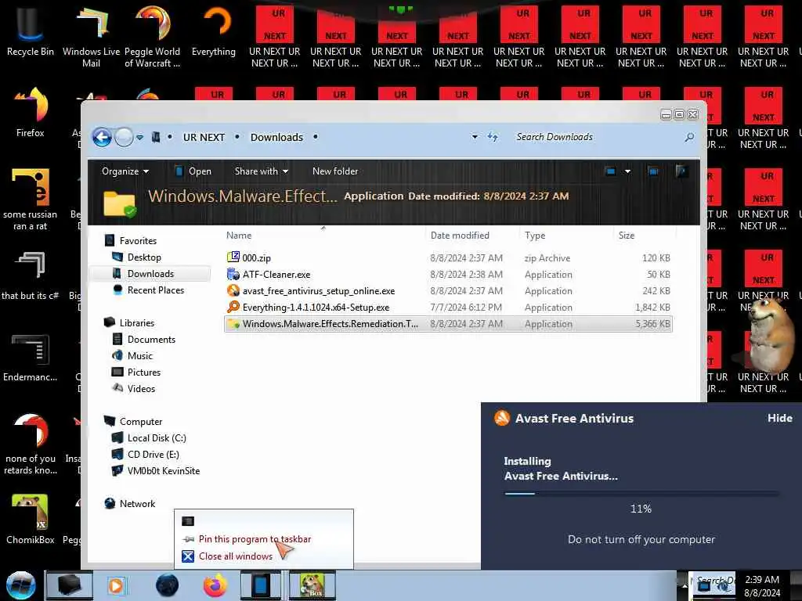Image resolution: width=802 pixels, height=601 pixels.
Task: Open the address bar history dropdown
Action: coord(475,137)
